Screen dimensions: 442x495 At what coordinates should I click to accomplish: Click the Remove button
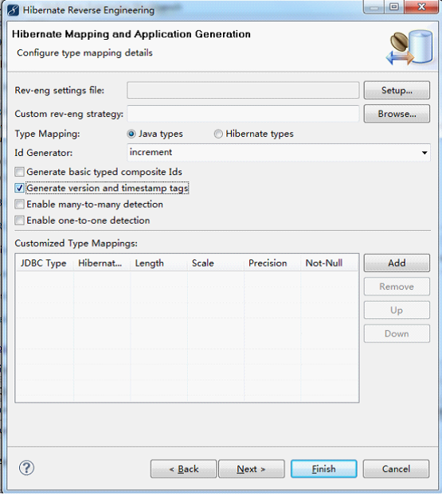tap(397, 286)
